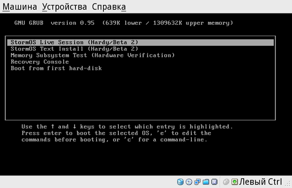
Task: Click the network adapters status icon
Action: (197, 181)
